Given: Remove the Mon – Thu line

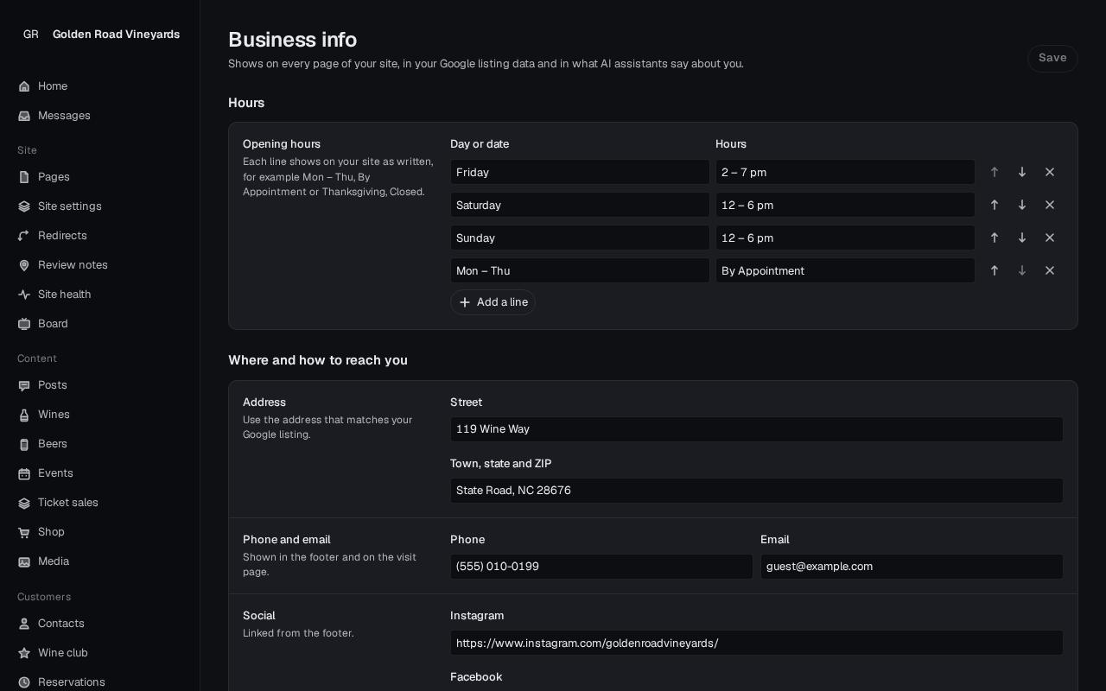Looking at the screenshot, I should [x=1050, y=270].
